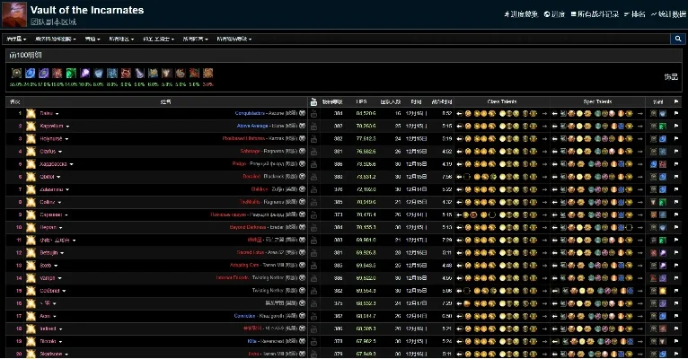Click the Spec Talents column header
The width and height of the screenshot is (688, 359).
point(597,101)
